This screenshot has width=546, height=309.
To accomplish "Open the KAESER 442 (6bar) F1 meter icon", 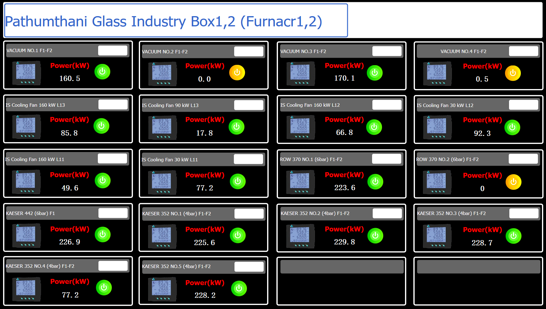I will click(26, 236).
